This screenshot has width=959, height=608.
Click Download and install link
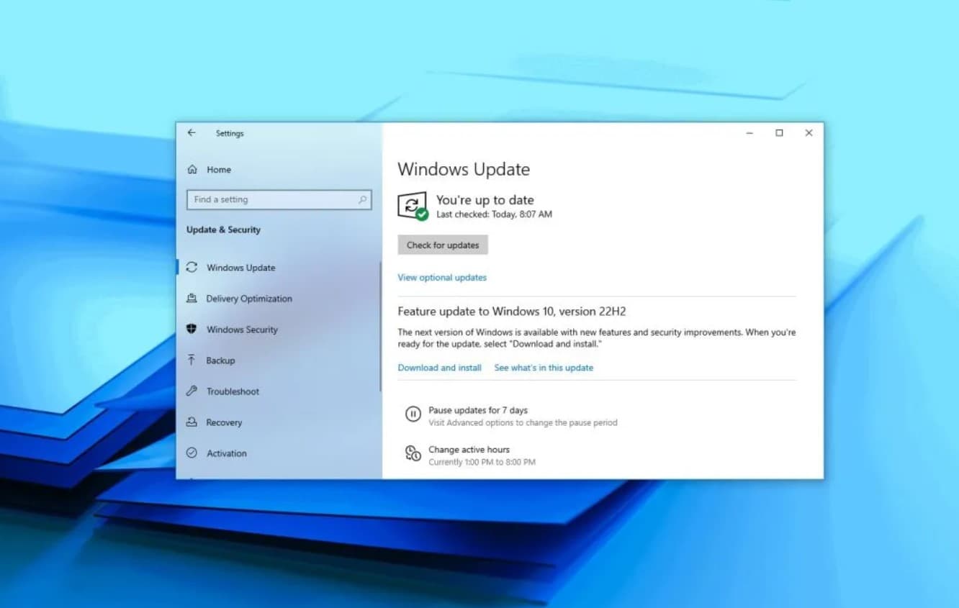tap(440, 368)
